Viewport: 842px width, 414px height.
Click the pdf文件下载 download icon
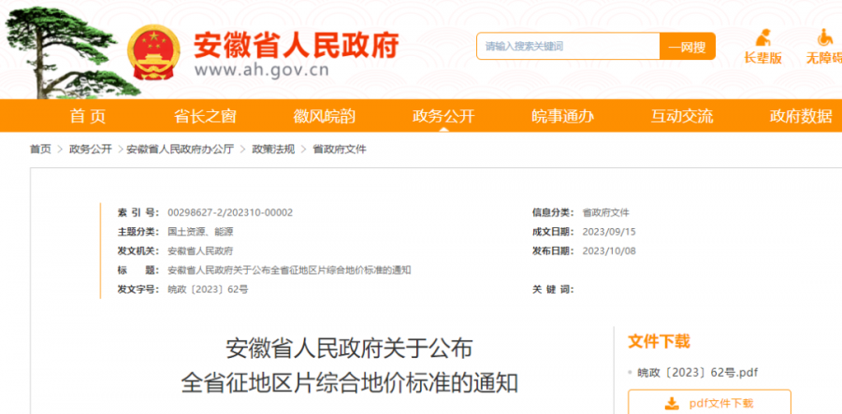point(671,403)
